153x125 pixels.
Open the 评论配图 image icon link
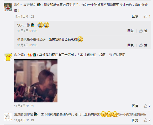[x=117, y=55]
